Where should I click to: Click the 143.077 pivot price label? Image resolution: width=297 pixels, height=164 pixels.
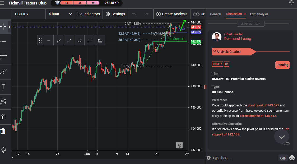pos(196,32)
